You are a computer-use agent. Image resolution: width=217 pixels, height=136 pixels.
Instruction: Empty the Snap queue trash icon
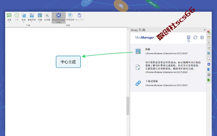point(189,37)
